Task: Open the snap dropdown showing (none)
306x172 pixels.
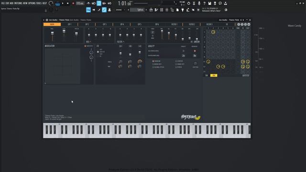Action: [120, 10]
